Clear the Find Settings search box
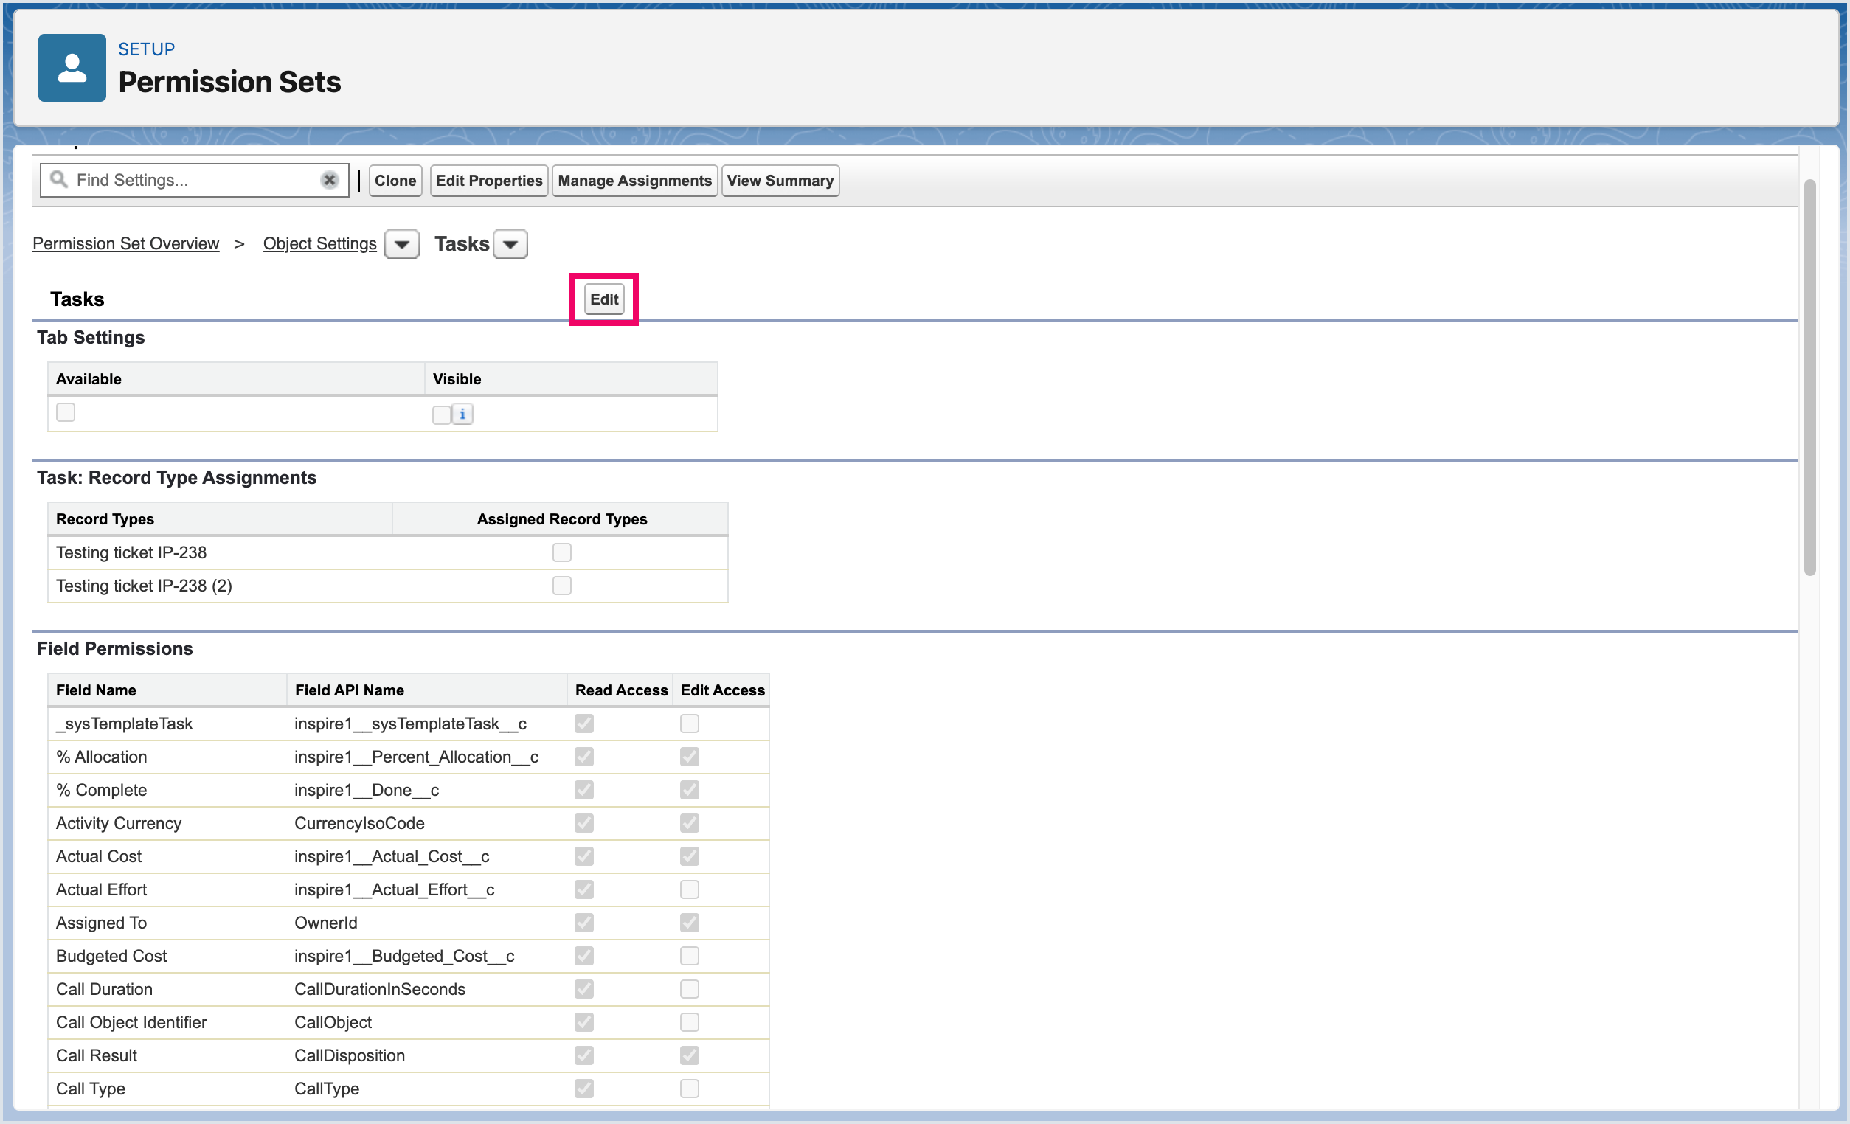The height and width of the screenshot is (1124, 1850). tap(329, 180)
